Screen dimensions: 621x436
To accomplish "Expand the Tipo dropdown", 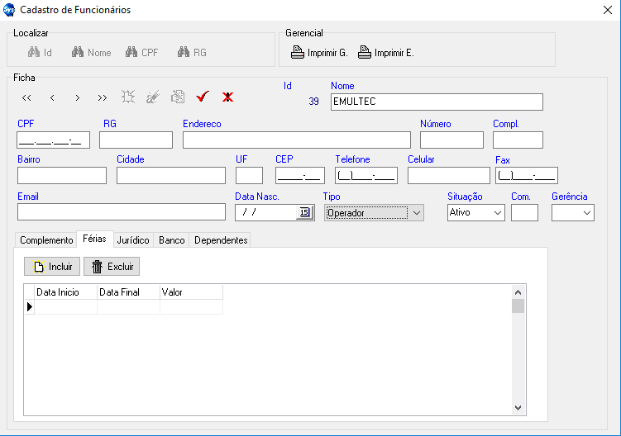I will [x=417, y=212].
